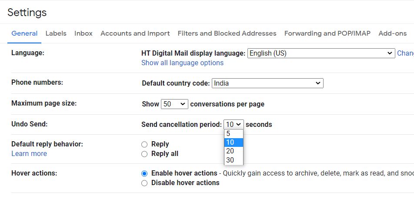Select the Reply radio button

tap(144, 144)
